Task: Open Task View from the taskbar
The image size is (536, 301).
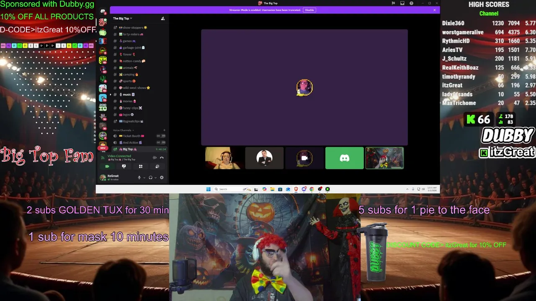Action: coord(256,189)
